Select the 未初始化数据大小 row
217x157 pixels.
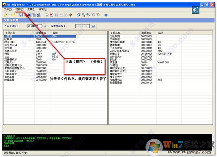[40, 68]
